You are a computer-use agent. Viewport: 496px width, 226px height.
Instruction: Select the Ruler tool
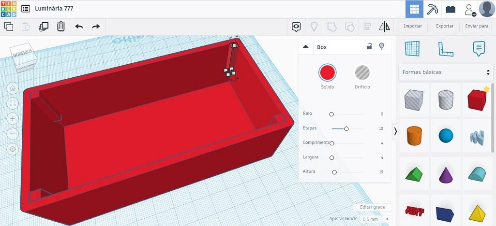click(445, 49)
